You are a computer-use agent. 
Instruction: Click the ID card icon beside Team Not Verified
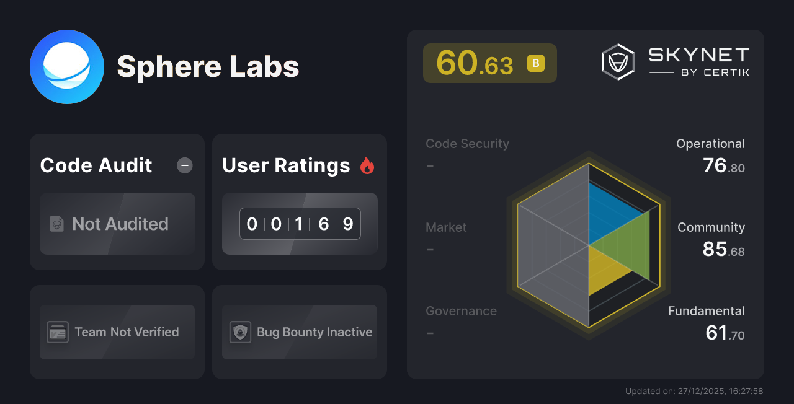tap(58, 332)
